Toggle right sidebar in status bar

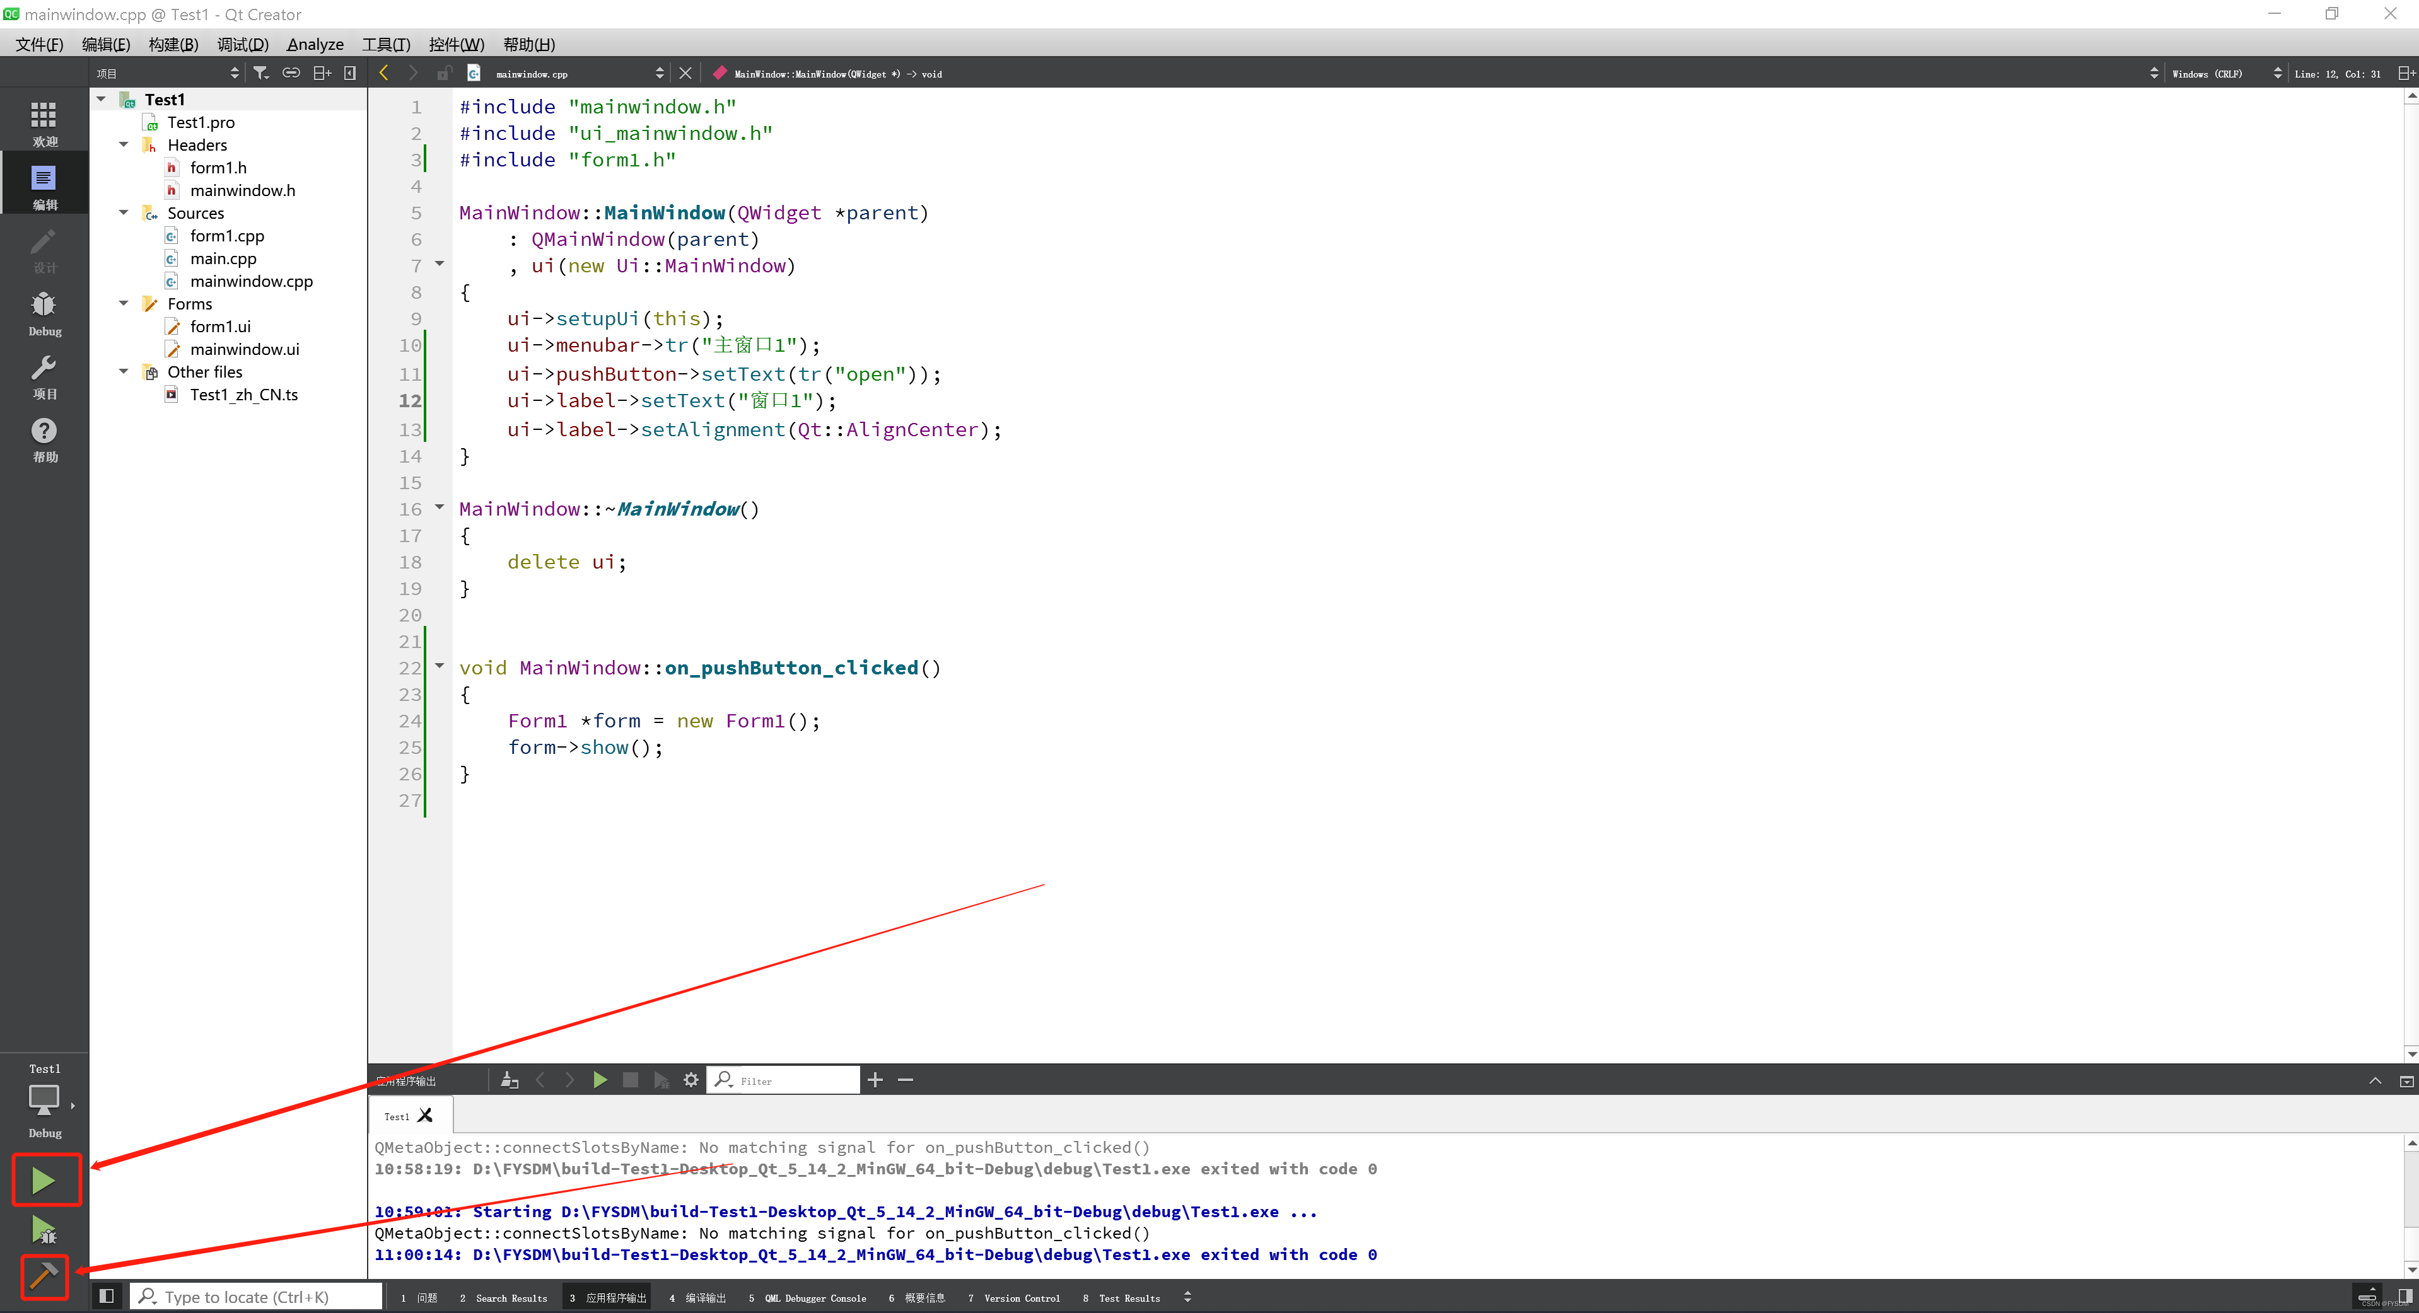pos(2405,1296)
